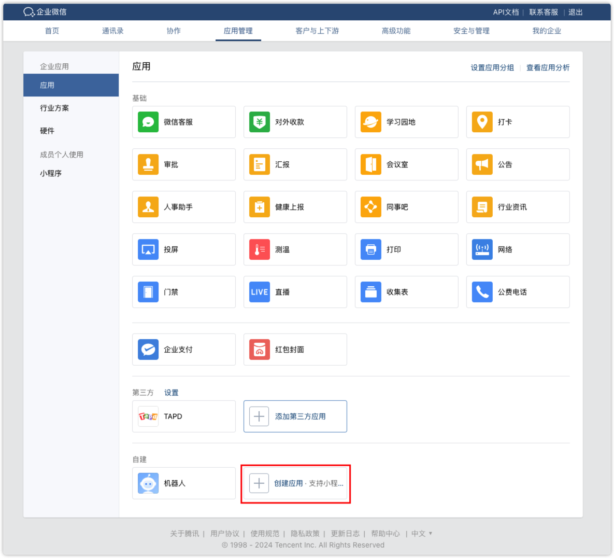This screenshot has width=614, height=558.
Task: Open the 公告 announcement app
Action: pyautogui.click(x=518, y=164)
